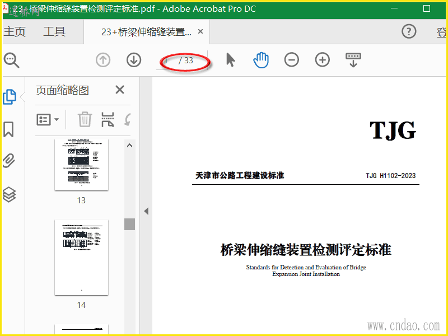Image resolution: width=448 pixels, height=336 pixels.
Task: Enable scrolling page-fit mode icon
Action: click(353, 60)
